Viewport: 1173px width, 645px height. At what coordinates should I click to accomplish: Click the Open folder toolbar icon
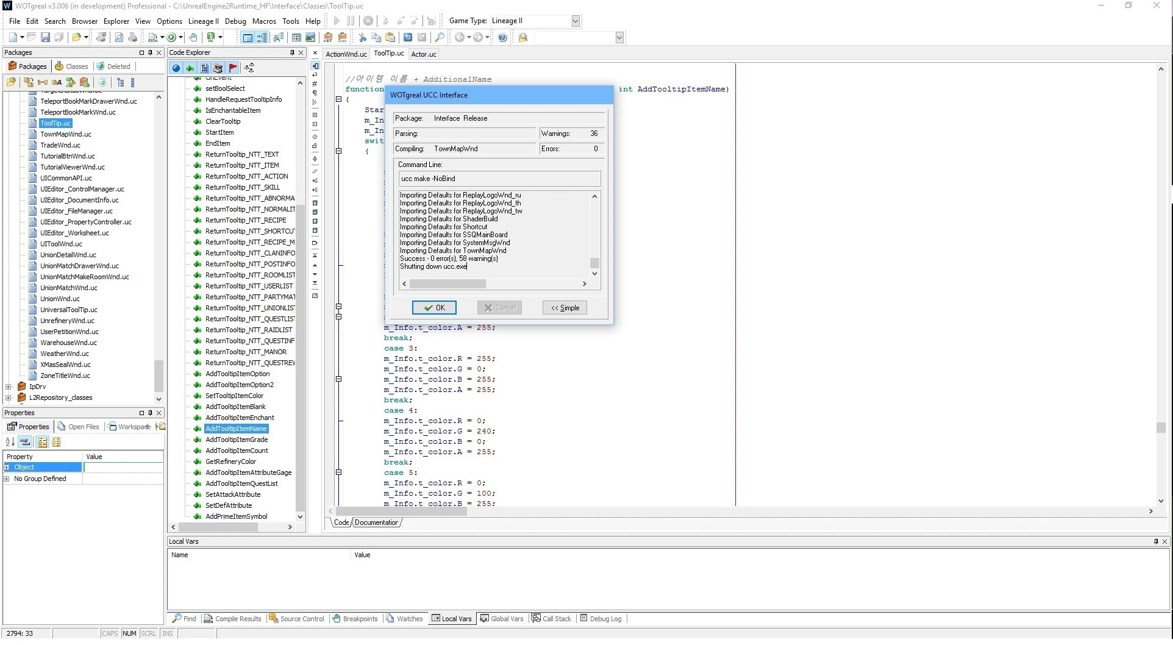76,38
